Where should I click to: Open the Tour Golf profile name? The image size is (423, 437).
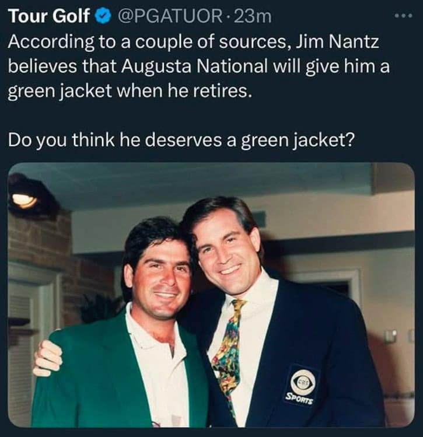(49, 17)
